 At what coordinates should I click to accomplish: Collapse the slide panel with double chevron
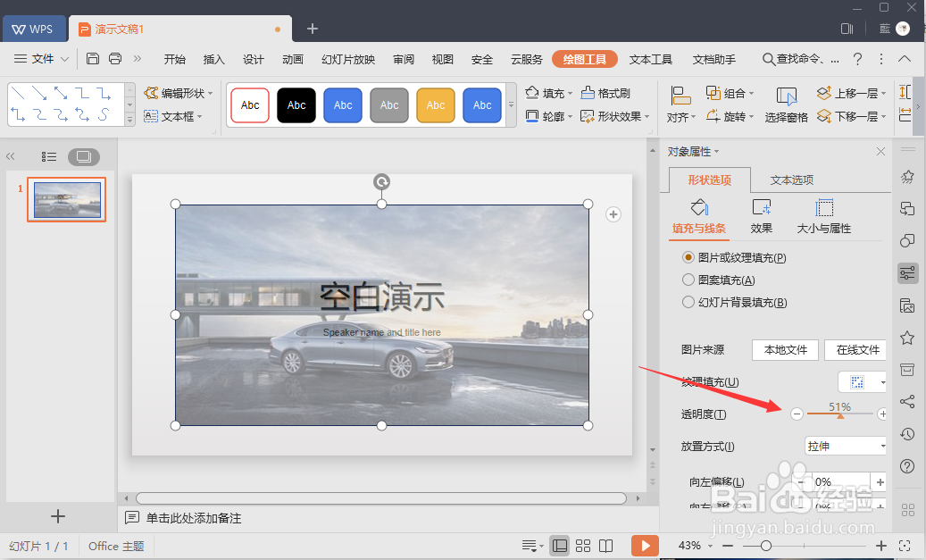pos(10,156)
